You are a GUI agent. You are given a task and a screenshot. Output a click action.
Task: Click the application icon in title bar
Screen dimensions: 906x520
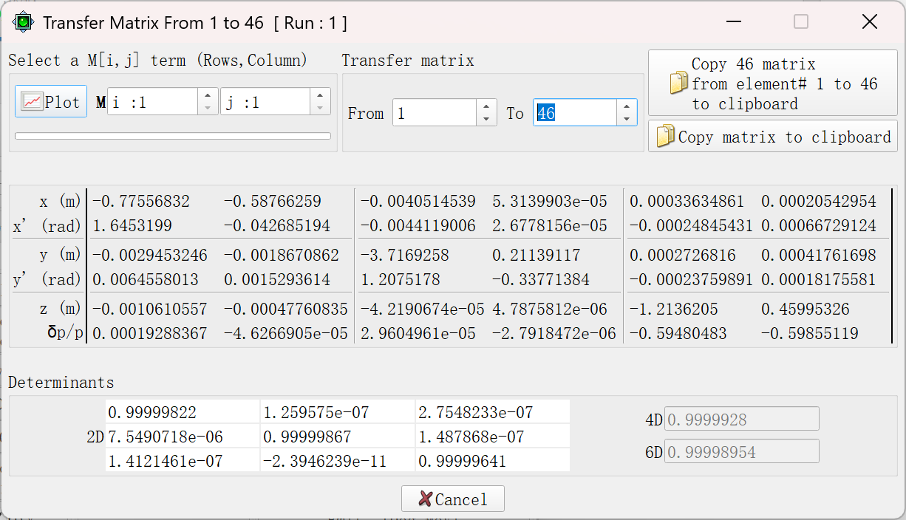(x=24, y=22)
